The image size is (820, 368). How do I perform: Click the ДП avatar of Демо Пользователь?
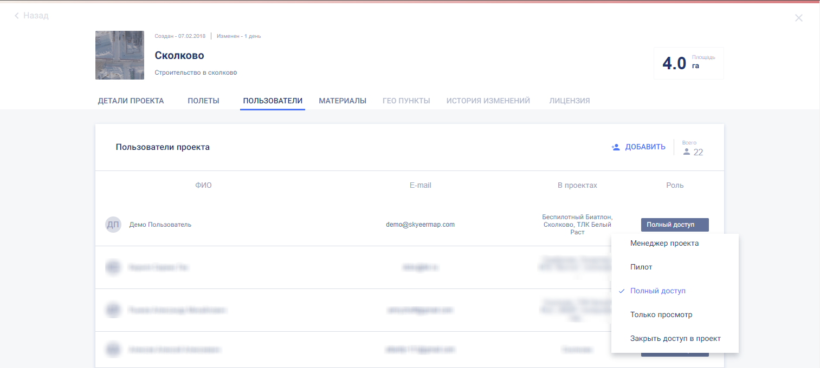pos(113,225)
